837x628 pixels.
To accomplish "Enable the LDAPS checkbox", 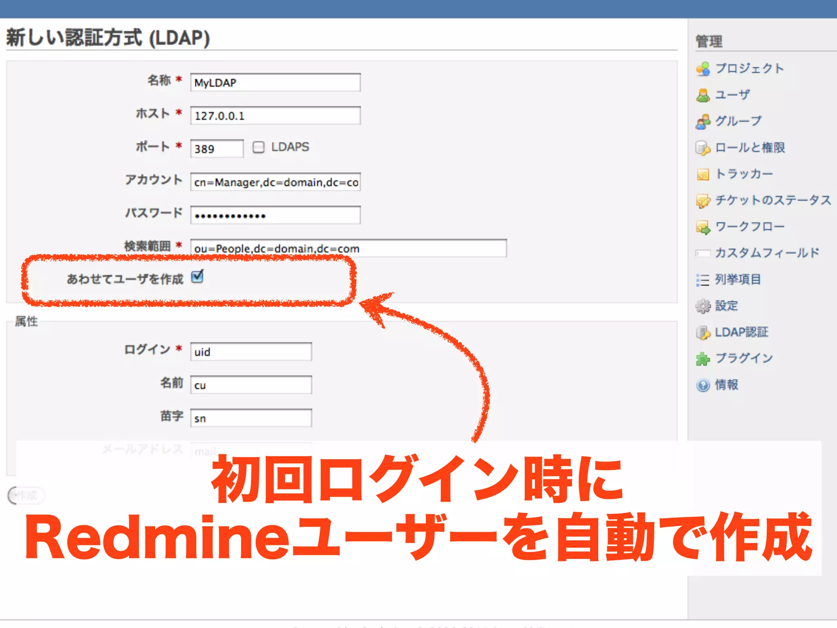I will tap(258, 147).
